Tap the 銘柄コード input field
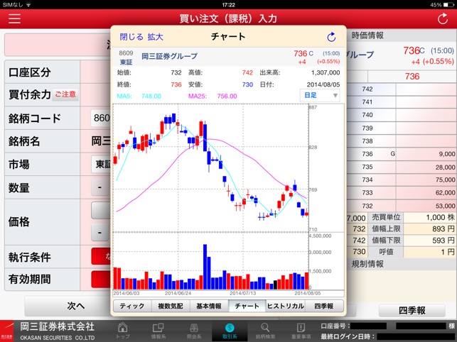This screenshot has width=457, height=342. pyautogui.click(x=101, y=118)
